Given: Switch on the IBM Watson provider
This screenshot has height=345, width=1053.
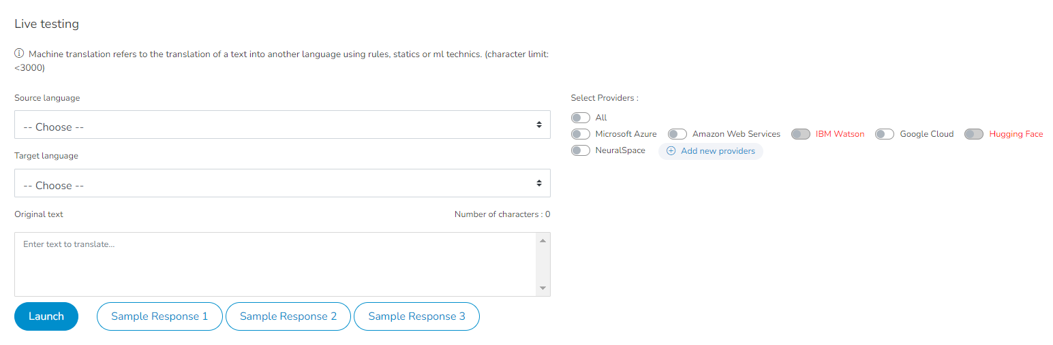Looking at the screenshot, I should click(801, 134).
